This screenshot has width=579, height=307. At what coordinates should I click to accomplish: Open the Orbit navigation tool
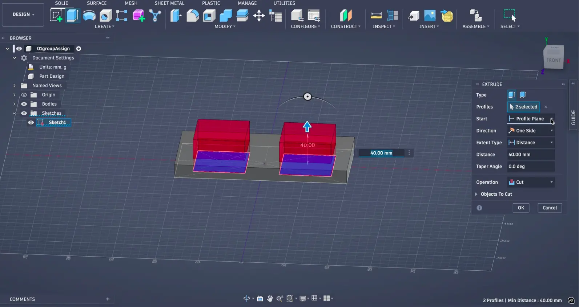coord(246,298)
